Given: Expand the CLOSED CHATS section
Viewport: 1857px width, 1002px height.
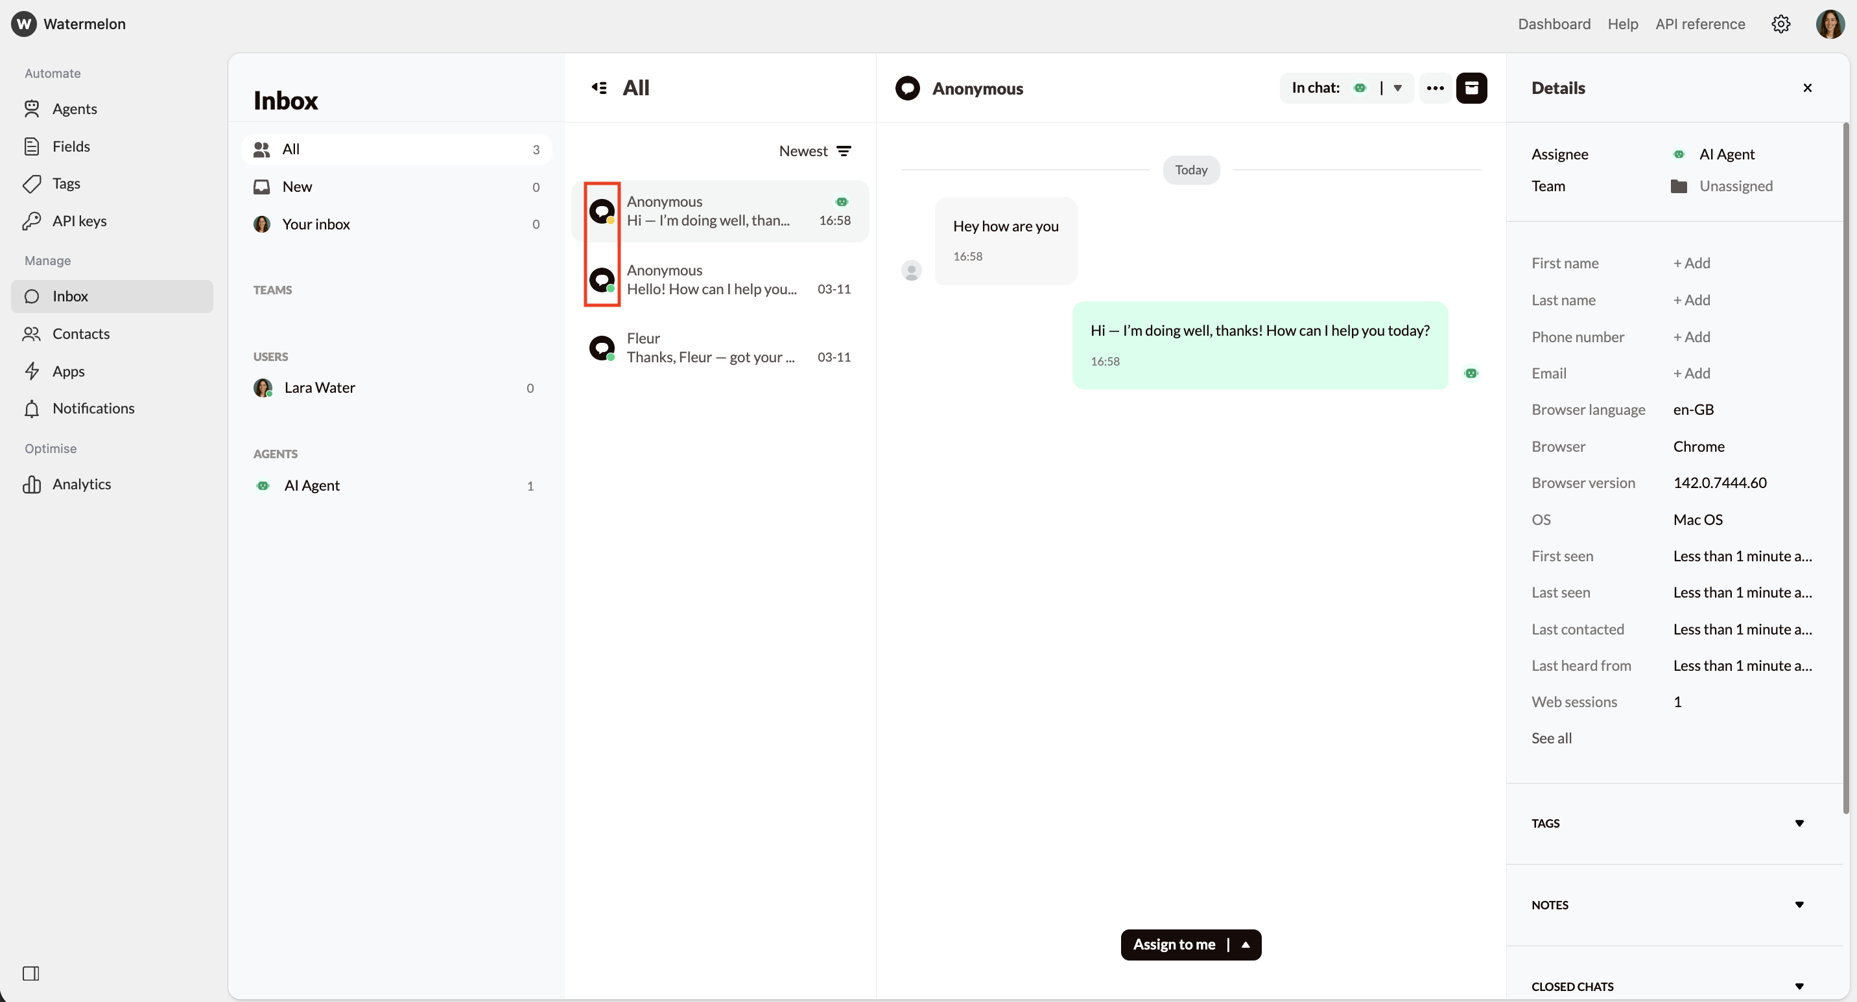Looking at the screenshot, I should tap(1799, 986).
